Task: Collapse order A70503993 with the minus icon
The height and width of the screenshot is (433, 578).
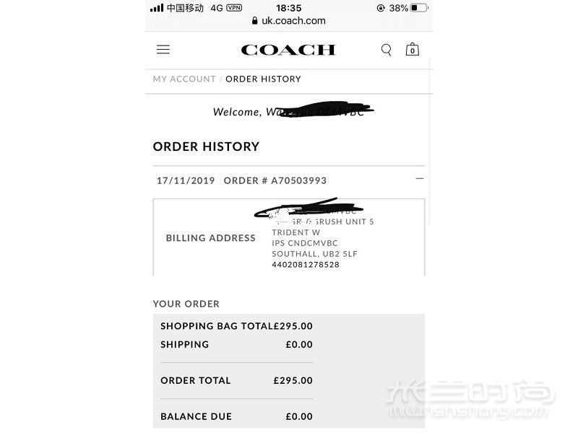Action: click(420, 178)
